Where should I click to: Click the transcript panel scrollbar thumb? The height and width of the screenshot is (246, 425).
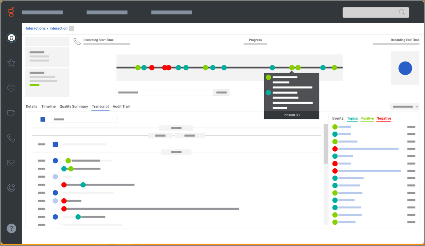tap(326, 144)
